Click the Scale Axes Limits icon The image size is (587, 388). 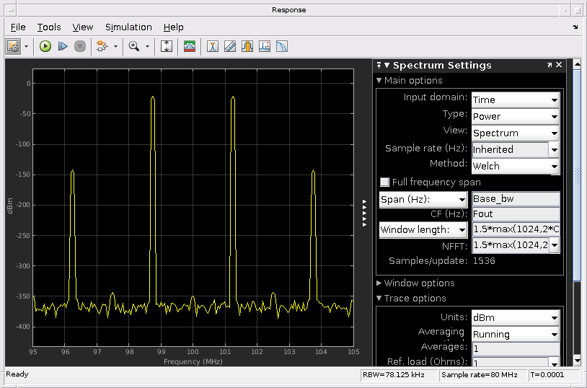167,46
